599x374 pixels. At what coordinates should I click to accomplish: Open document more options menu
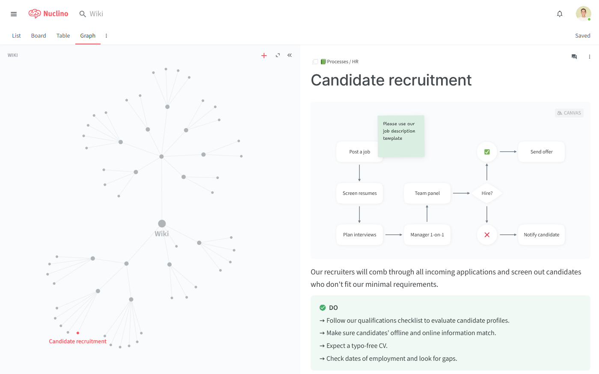pos(589,57)
